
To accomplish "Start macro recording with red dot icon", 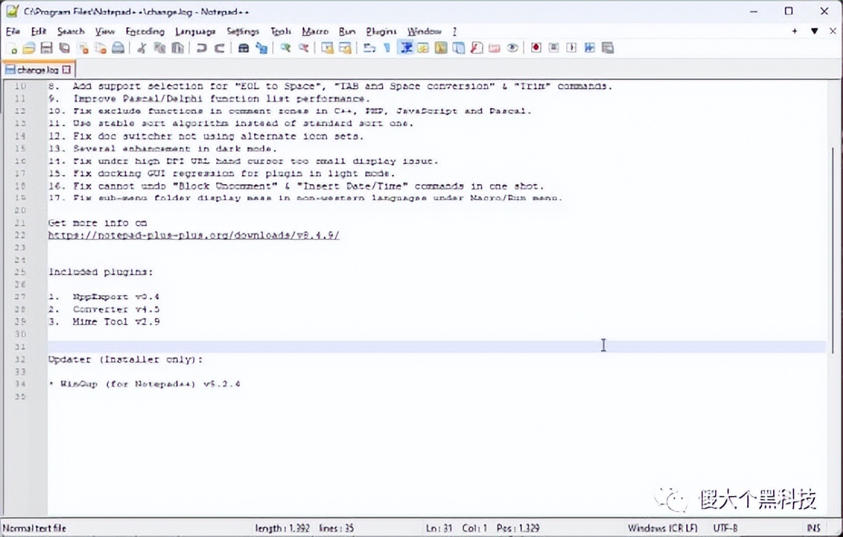I will coord(536,49).
